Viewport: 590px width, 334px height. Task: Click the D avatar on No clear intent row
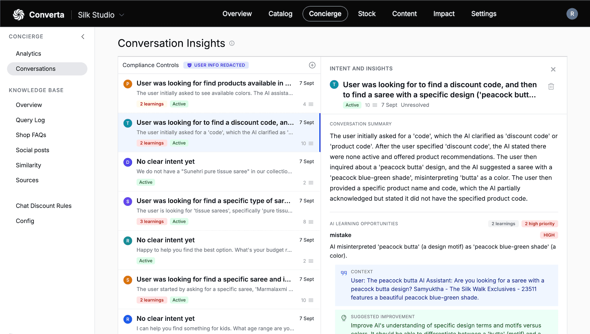pyautogui.click(x=128, y=162)
